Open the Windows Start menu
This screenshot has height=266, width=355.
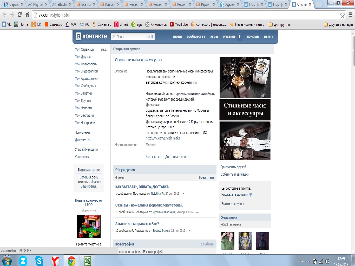7,261
